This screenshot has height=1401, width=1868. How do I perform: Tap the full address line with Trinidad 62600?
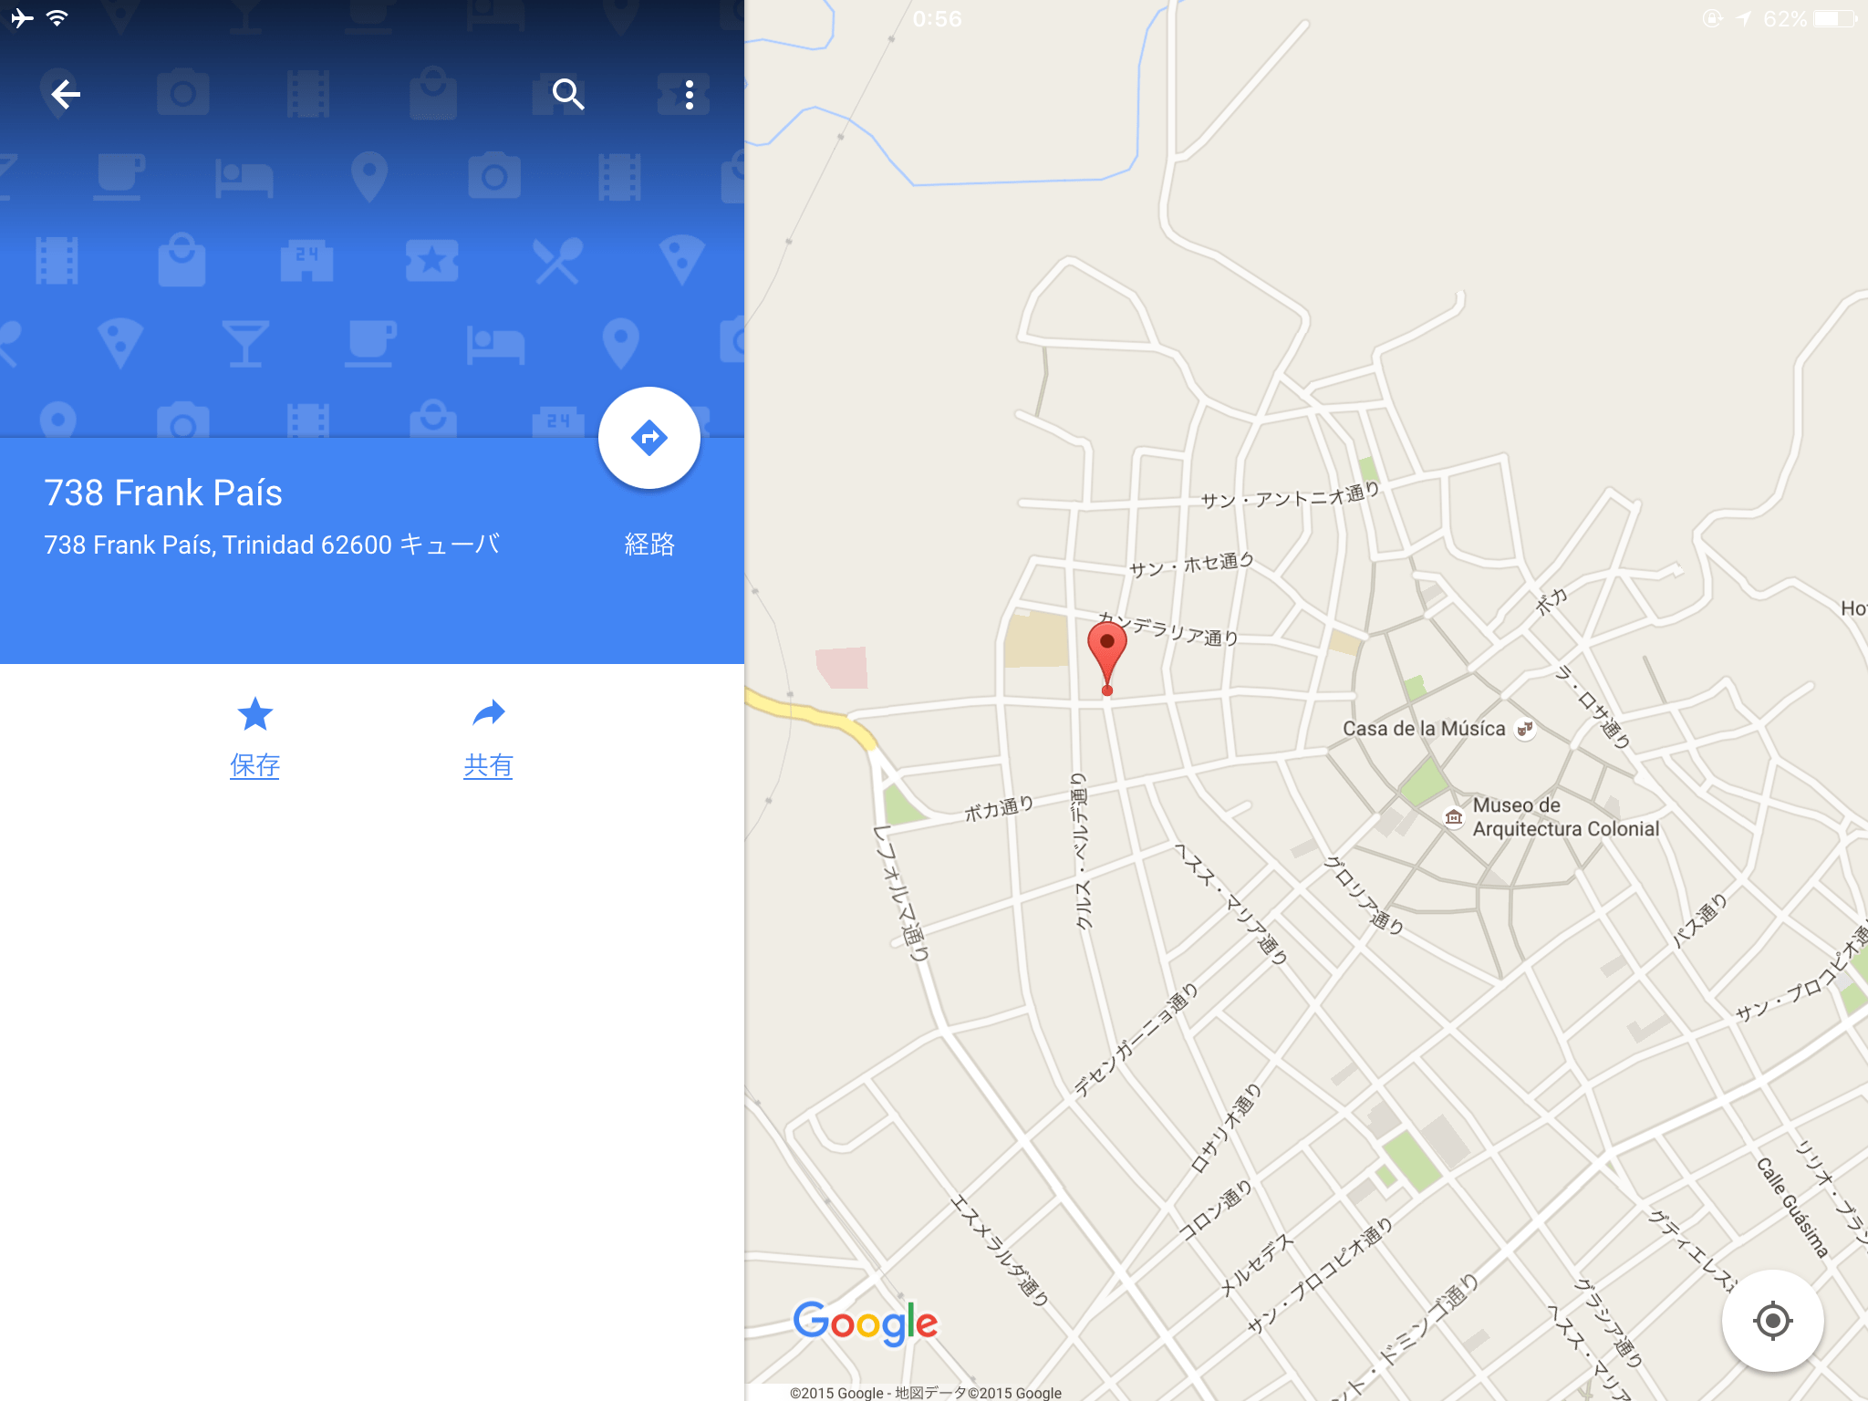point(272,545)
